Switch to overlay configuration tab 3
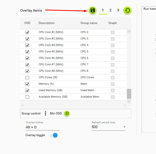The height and width of the screenshot is (154, 156). [x=118, y=10]
